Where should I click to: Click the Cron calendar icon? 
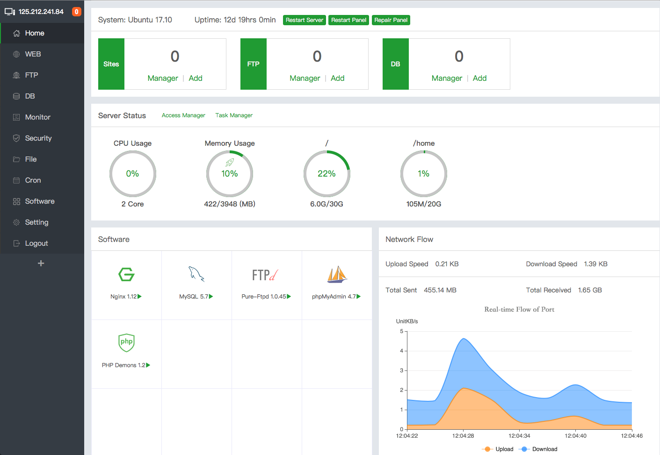pyautogui.click(x=16, y=180)
